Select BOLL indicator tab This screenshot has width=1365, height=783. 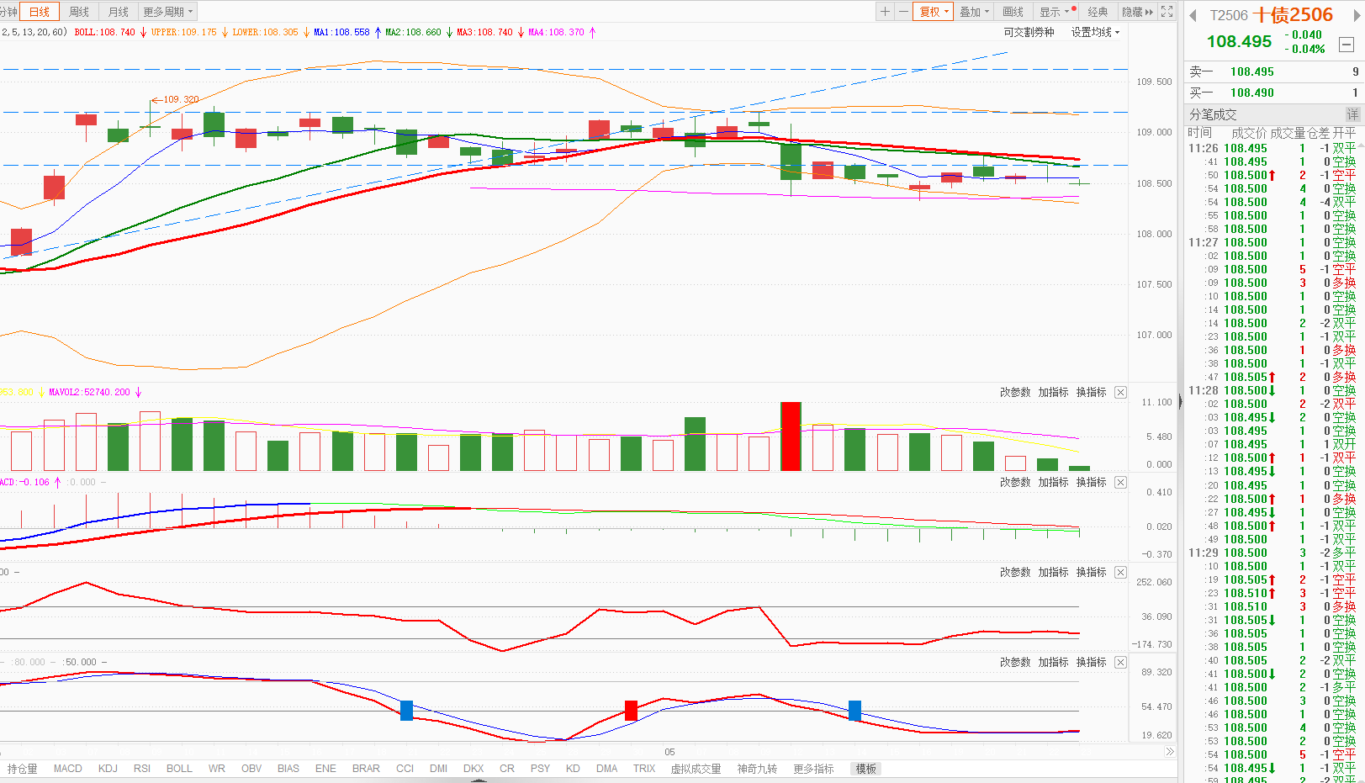179,769
